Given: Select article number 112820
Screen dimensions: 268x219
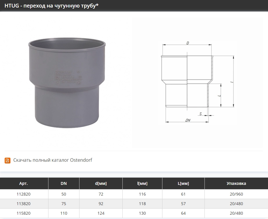Looking at the screenshot, I should 23,194.
